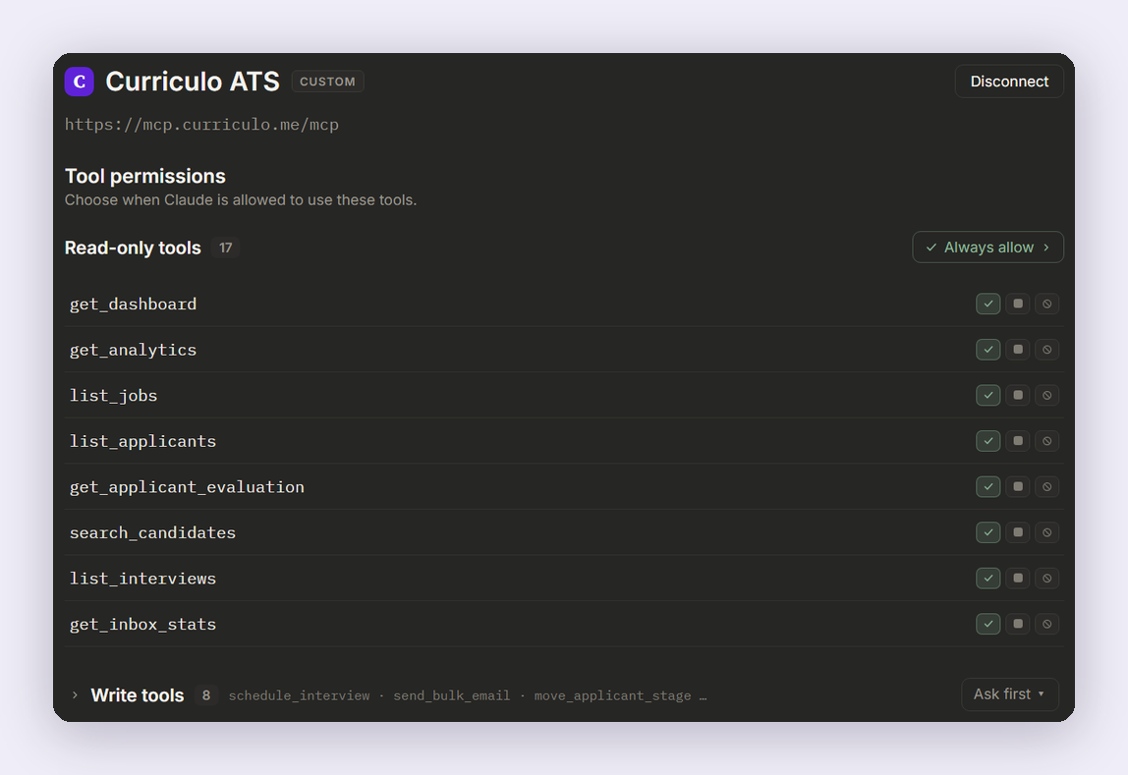Select the get_analytics tool name
The height and width of the screenshot is (775, 1128).
click(x=133, y=350)
